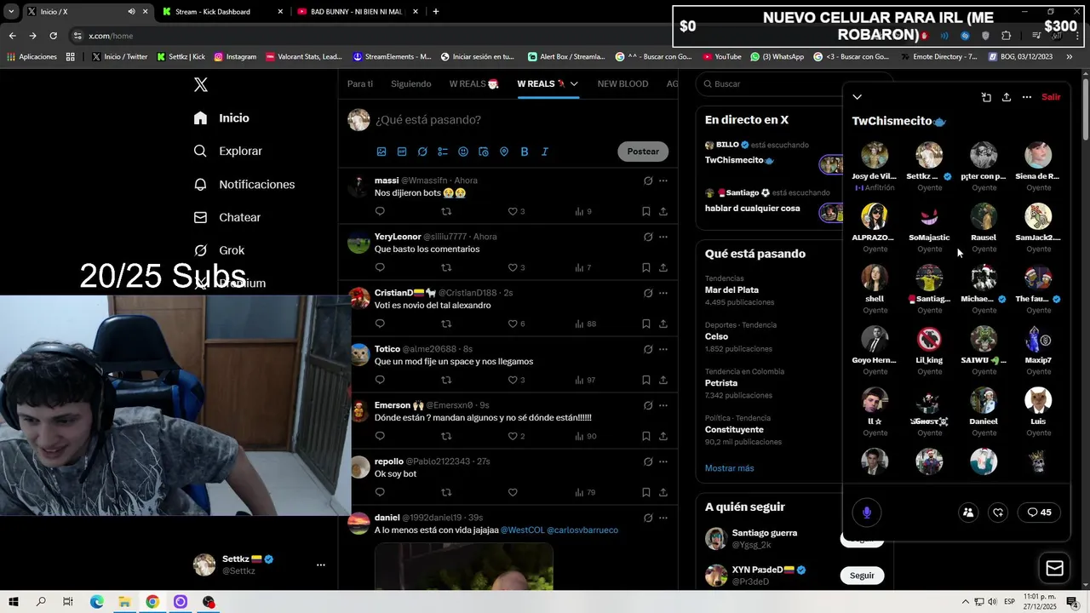Switch to Para ti tab
Image resolution: width=1090 pixels, height=613 pixels.
pyautogui.click(x=360, y=84)
